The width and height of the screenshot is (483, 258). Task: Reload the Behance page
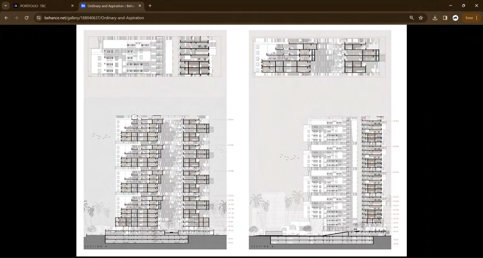[x=27, y=18]
